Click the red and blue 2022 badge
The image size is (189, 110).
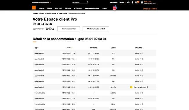115,8
